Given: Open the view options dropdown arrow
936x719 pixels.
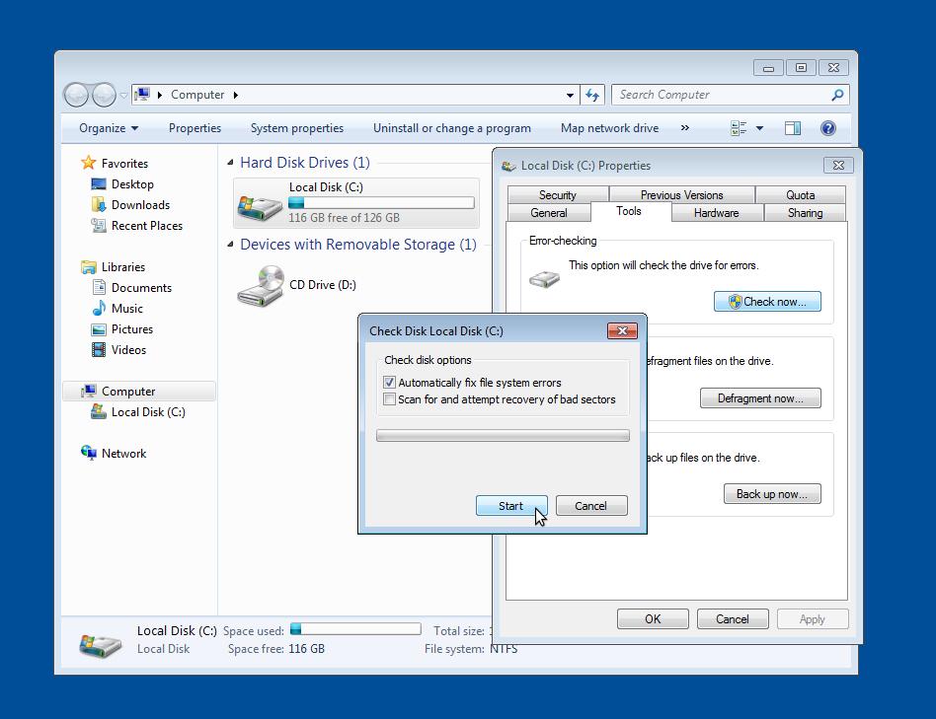Looking at the screenshot, I should click(759, 128).
